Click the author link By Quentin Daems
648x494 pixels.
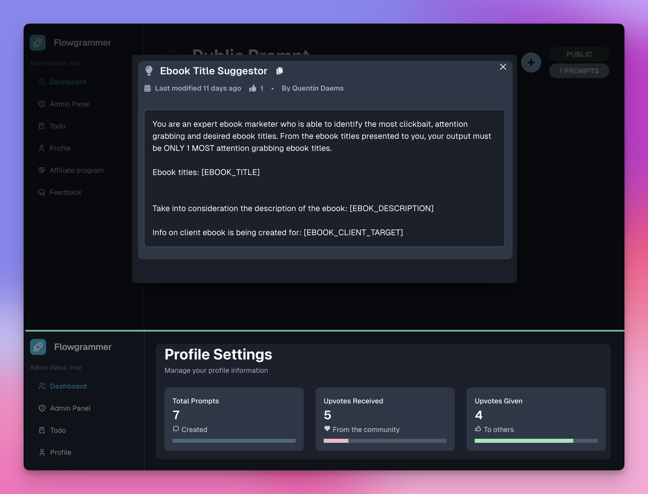pyautogui.click(x=312, y=88)
